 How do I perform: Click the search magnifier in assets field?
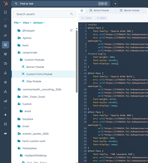pyautogui.click(x=71, y=14)
